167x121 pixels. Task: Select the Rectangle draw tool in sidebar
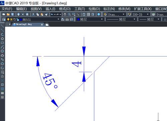(2, 43)
